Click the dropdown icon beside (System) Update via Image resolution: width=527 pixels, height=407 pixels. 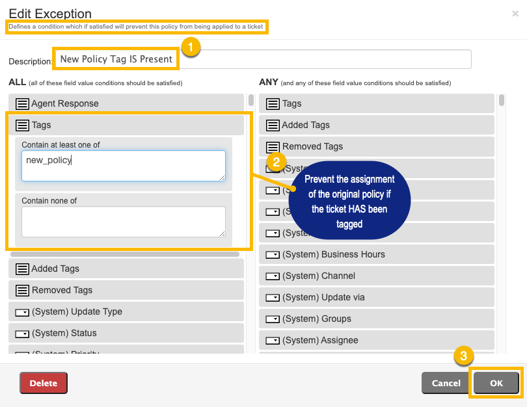(x=273, y=298)
